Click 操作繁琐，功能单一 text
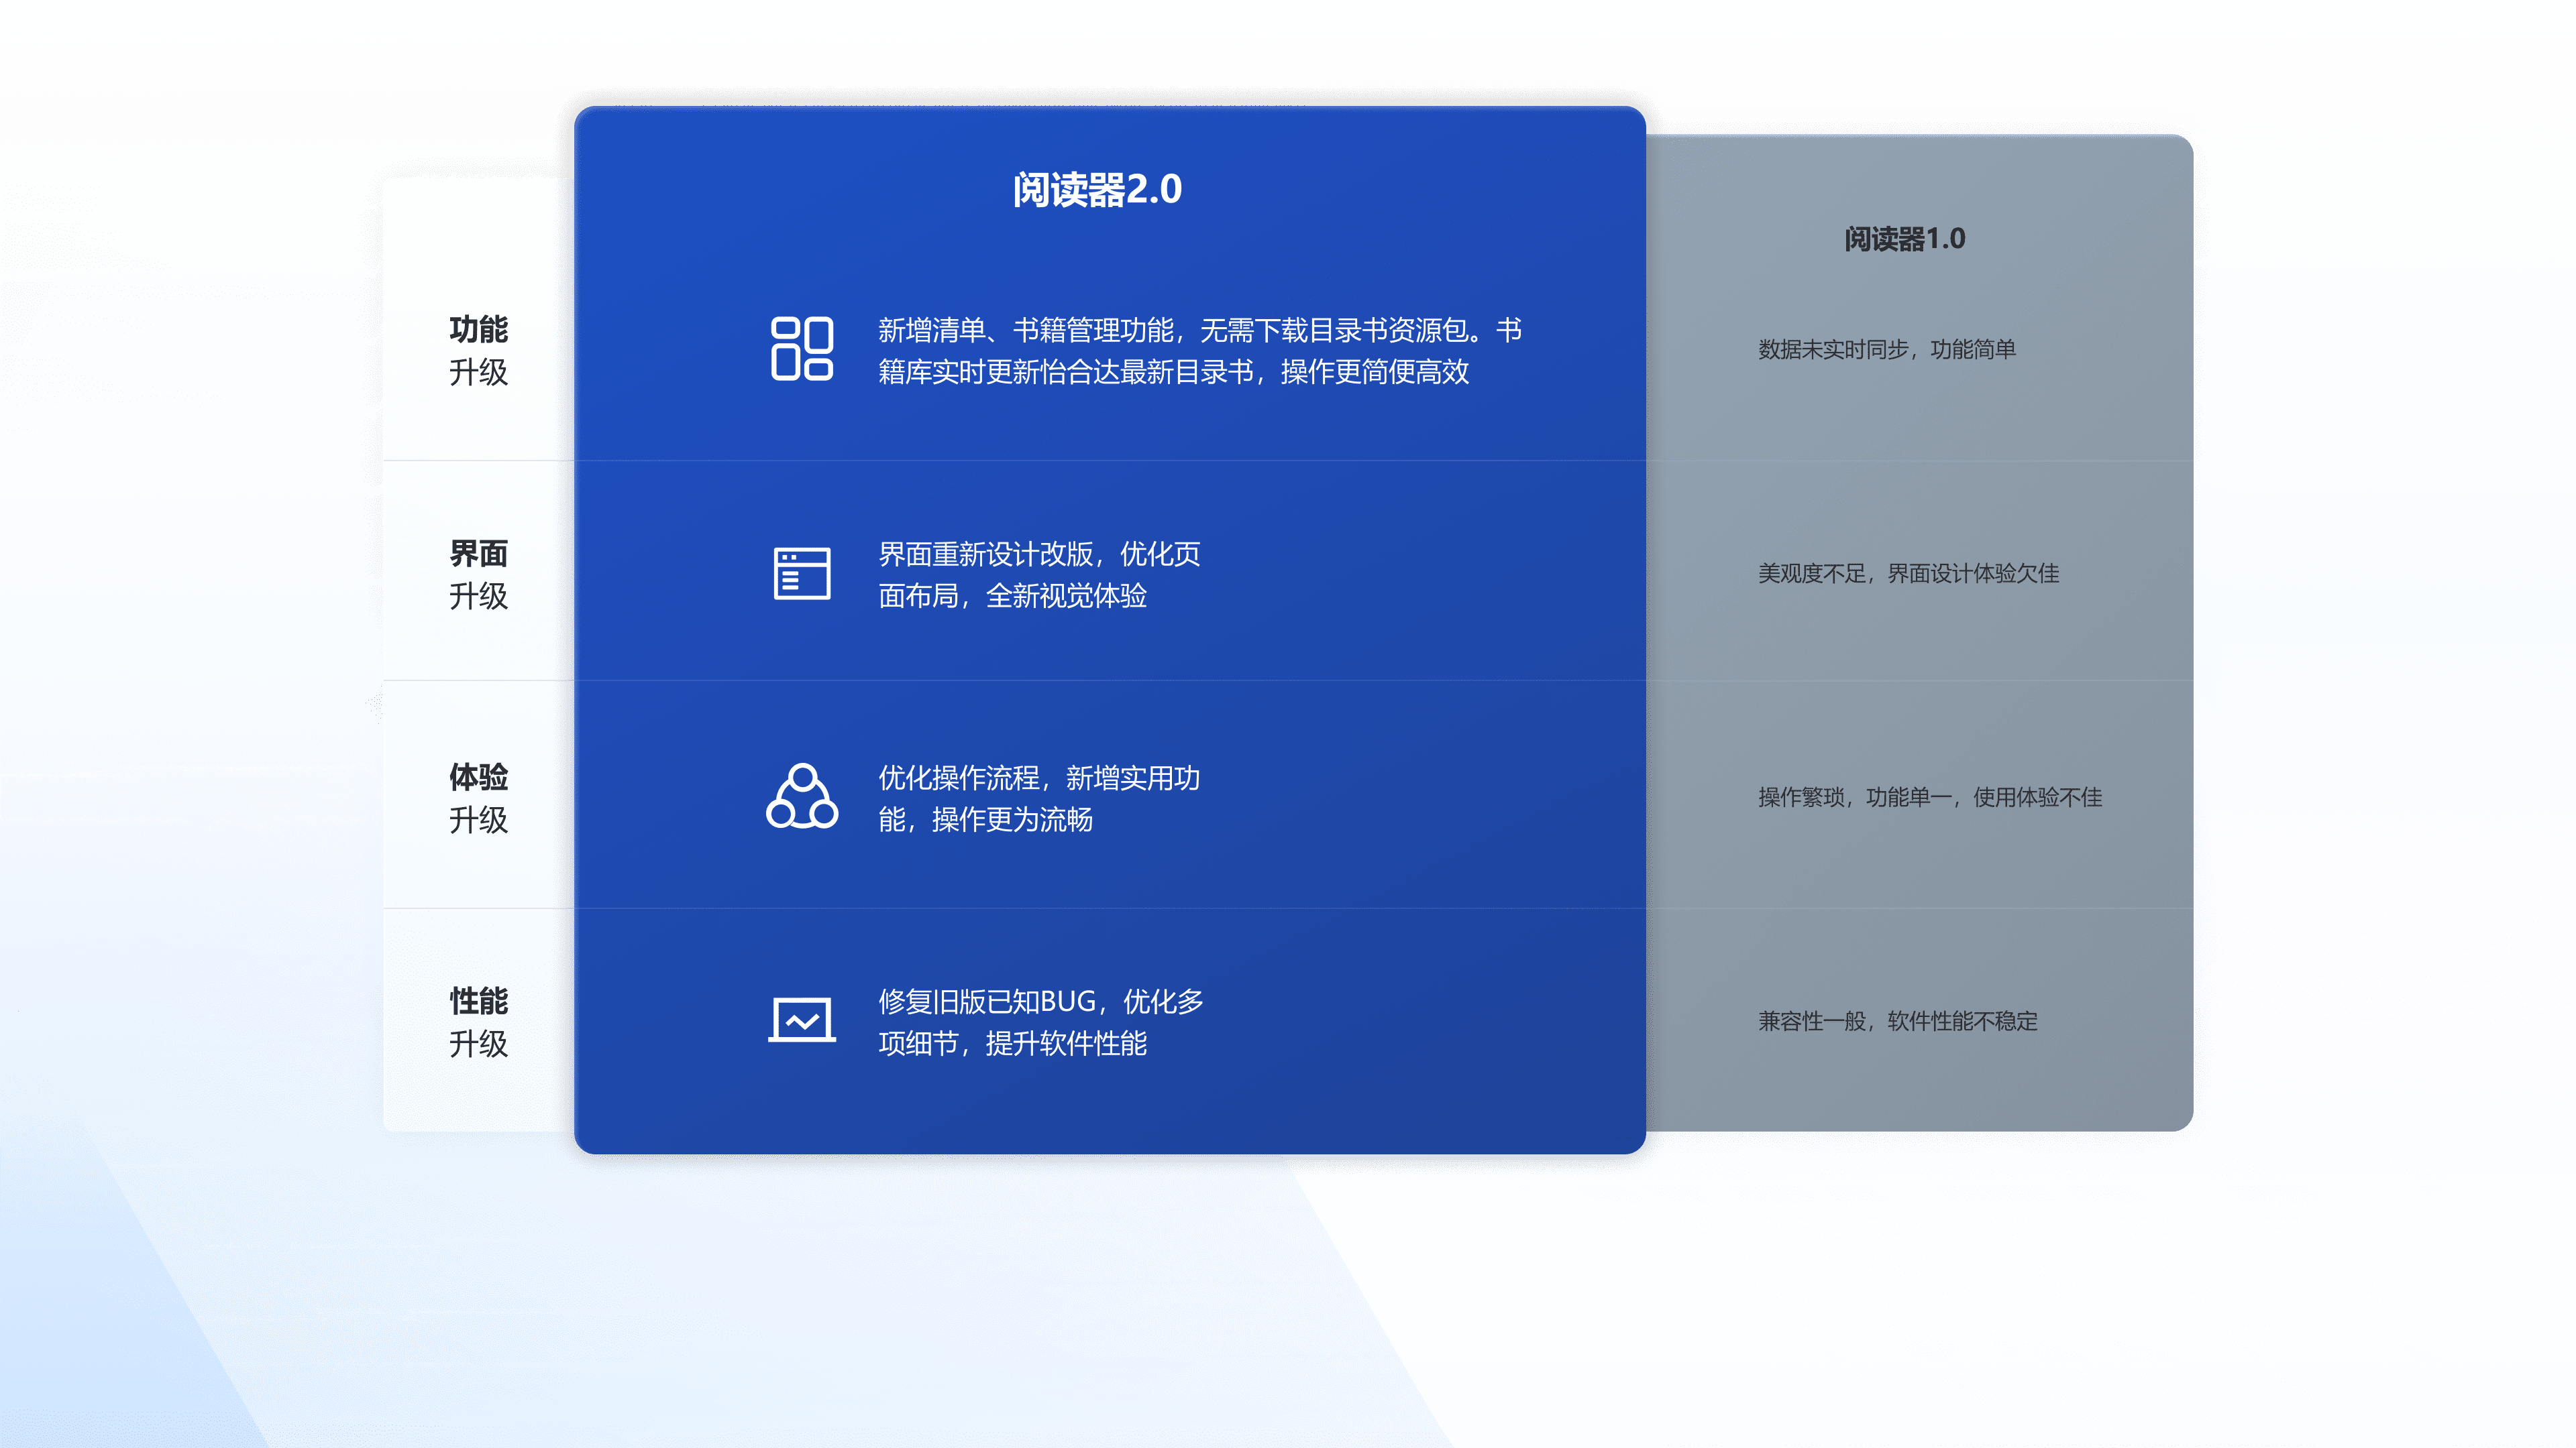The image size is (2576, 1448). [1930, 798]
